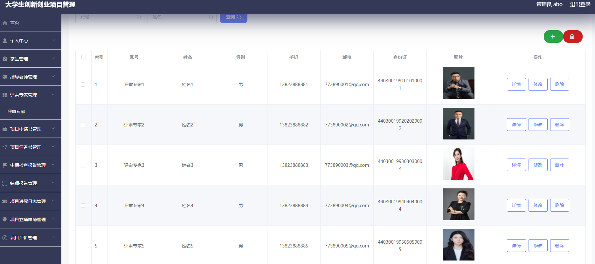Open the 项目立项申请管理 menu label
This screenshot has height=264, width=595.
[x=28, y=220]
